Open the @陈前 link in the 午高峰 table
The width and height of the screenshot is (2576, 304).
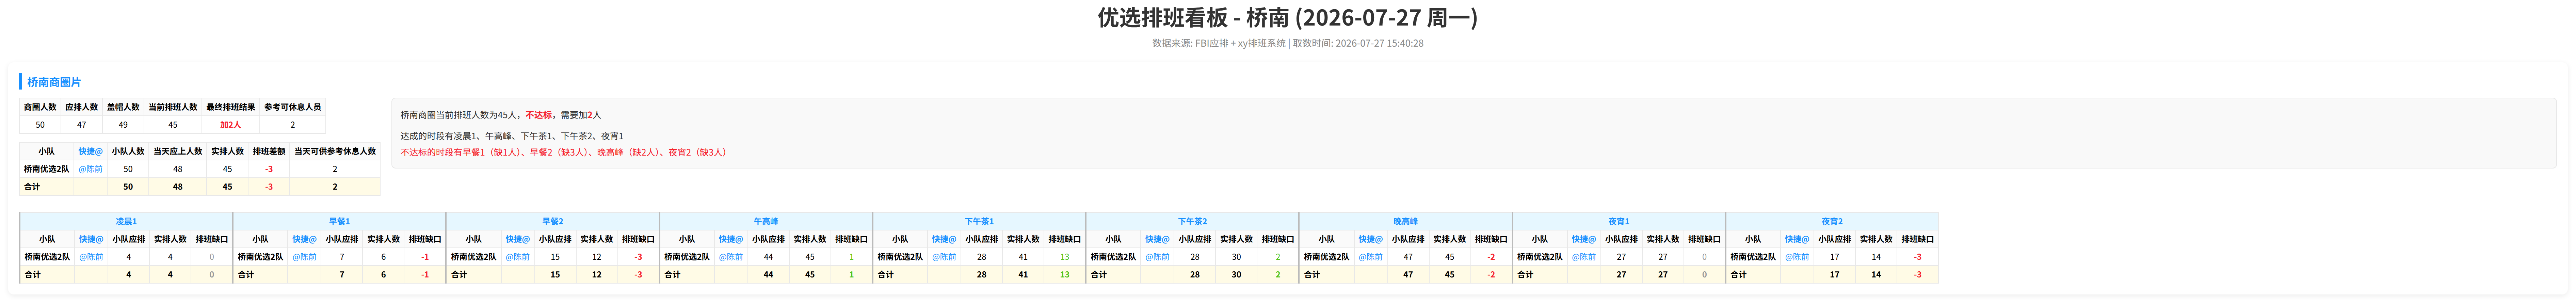731,257
